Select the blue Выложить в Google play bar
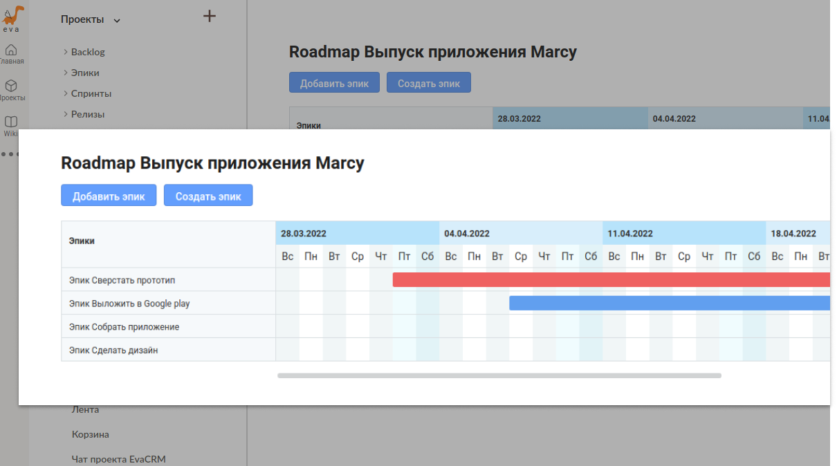Image resolution: width=837 pixels, height=466 pixels. pos(670,303)
